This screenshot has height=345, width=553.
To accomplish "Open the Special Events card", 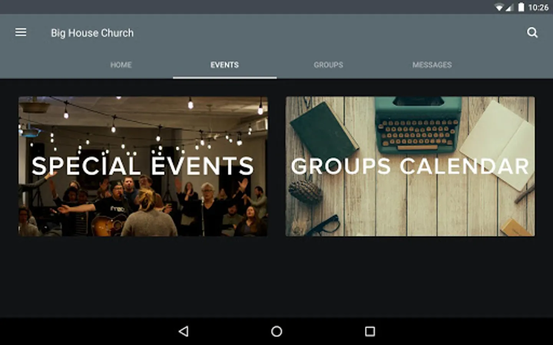I will (143, 166).
